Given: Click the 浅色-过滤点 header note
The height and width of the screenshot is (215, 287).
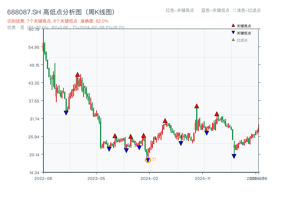Looking at the screenshot, I should coord(247,10).
